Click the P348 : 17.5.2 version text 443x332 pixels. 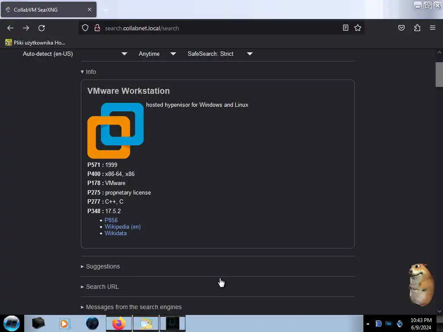pos(104,211)
